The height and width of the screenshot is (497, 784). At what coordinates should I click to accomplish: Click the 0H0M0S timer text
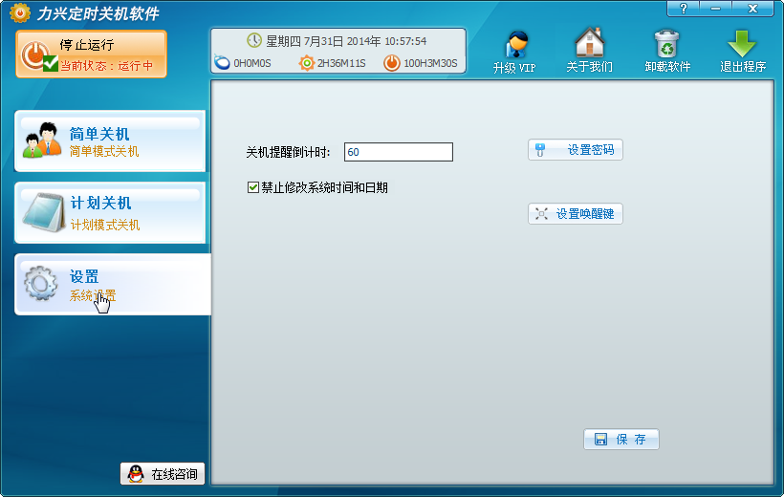[x=252, y=63]
